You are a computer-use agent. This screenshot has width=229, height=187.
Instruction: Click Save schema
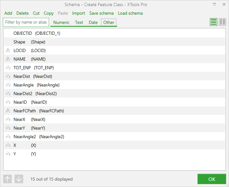coord(101,13)
